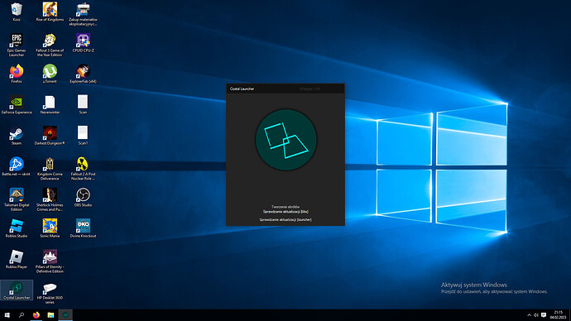Viewport: 571px width, 321px height.
Task: Select the uTorrent desktop icon
Action: pyautogui.click(x=50, y=74)
